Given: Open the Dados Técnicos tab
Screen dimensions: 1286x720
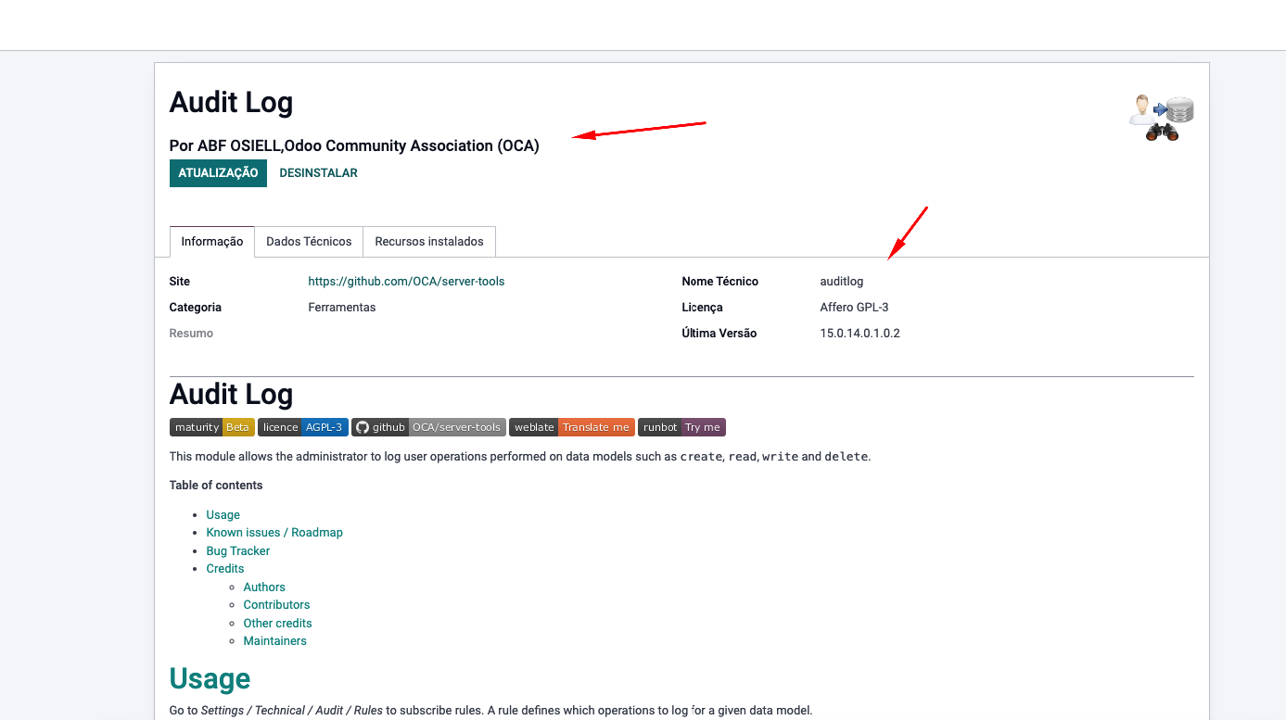Looking at the screenshot, I should 309,242.
